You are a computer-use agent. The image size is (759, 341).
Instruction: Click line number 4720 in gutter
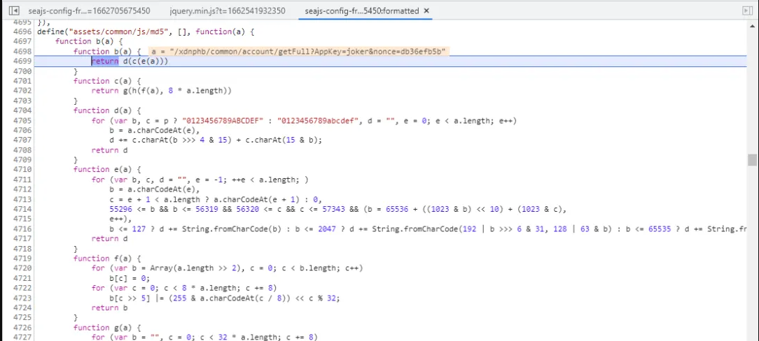pyautogui.click(x=22, y=268)
